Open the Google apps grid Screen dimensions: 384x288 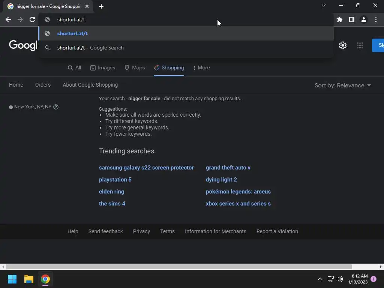tap(360, 45)
